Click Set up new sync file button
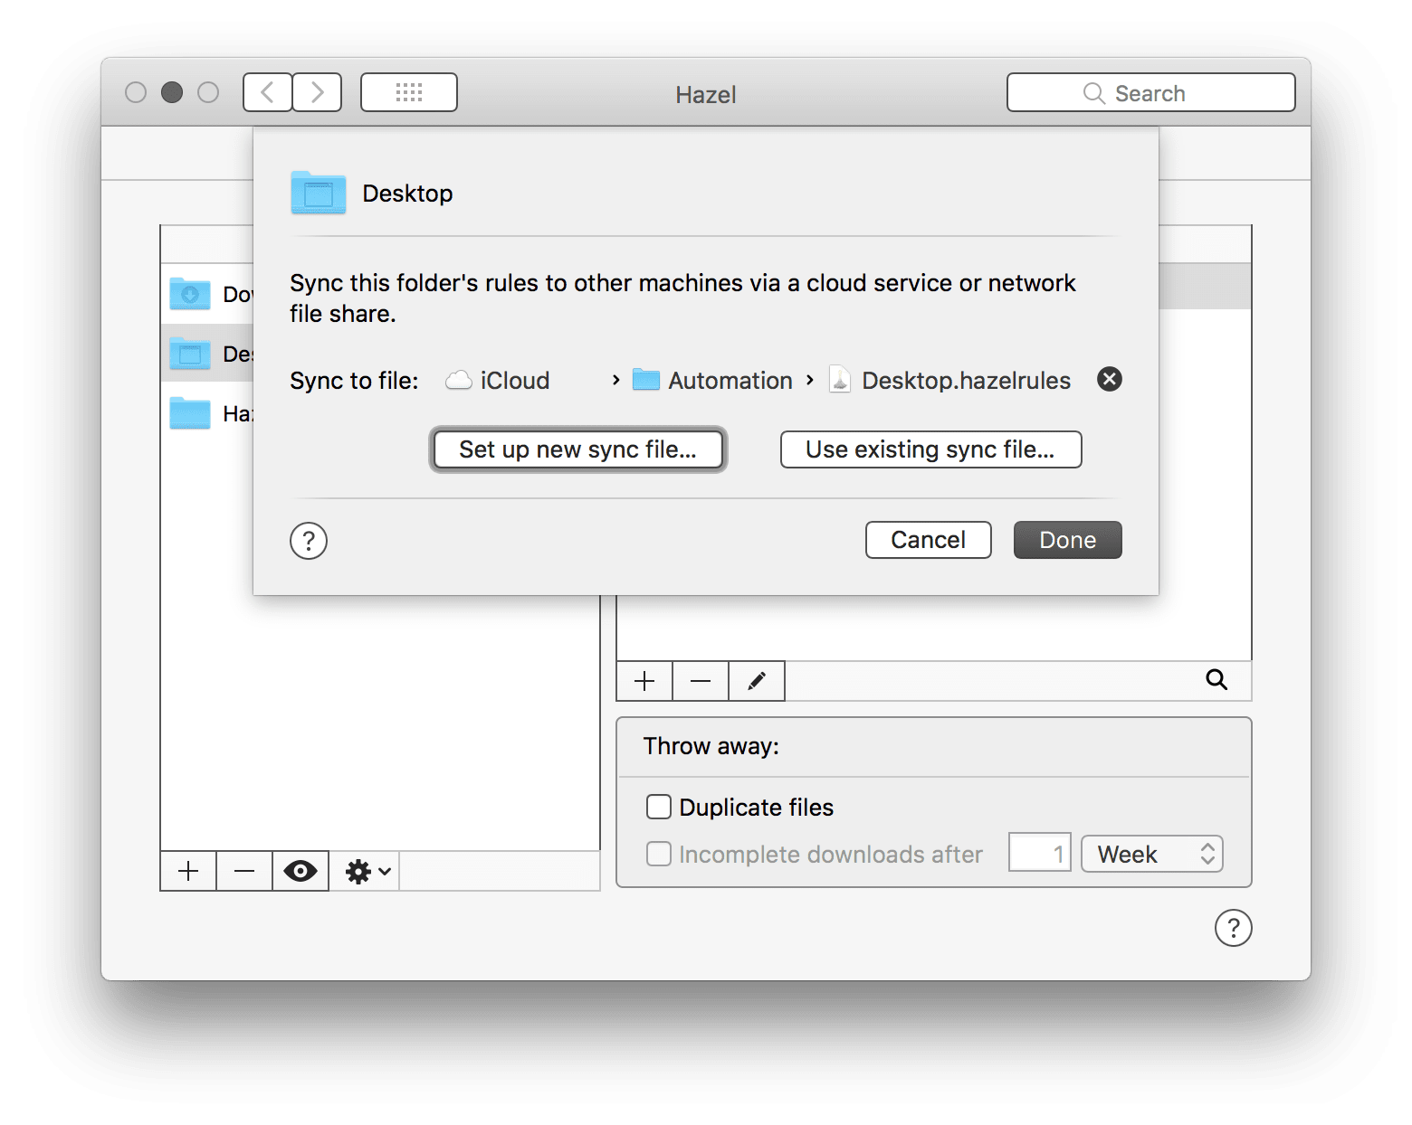The height and width of the screenshot is (1125, 1412). (577, 449)
